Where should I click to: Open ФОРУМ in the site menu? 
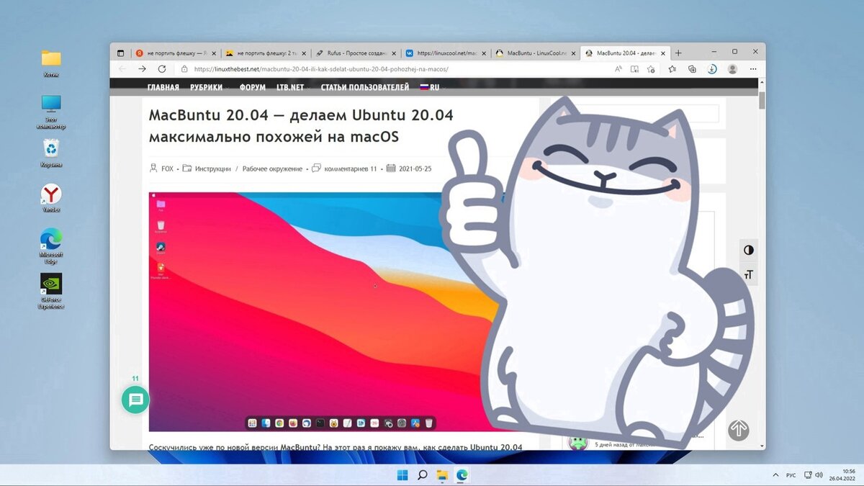click(251, 87)
